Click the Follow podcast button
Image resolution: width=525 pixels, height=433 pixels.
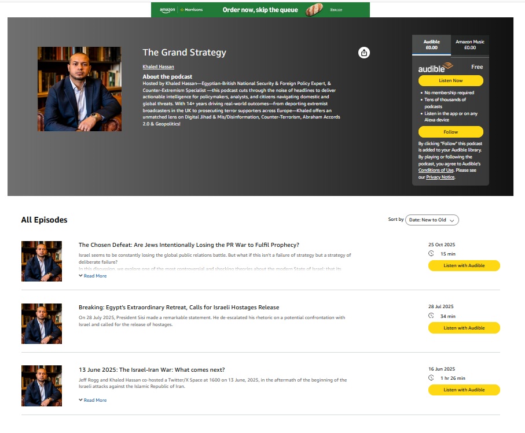pyautogui.click(x=451, y=132)
